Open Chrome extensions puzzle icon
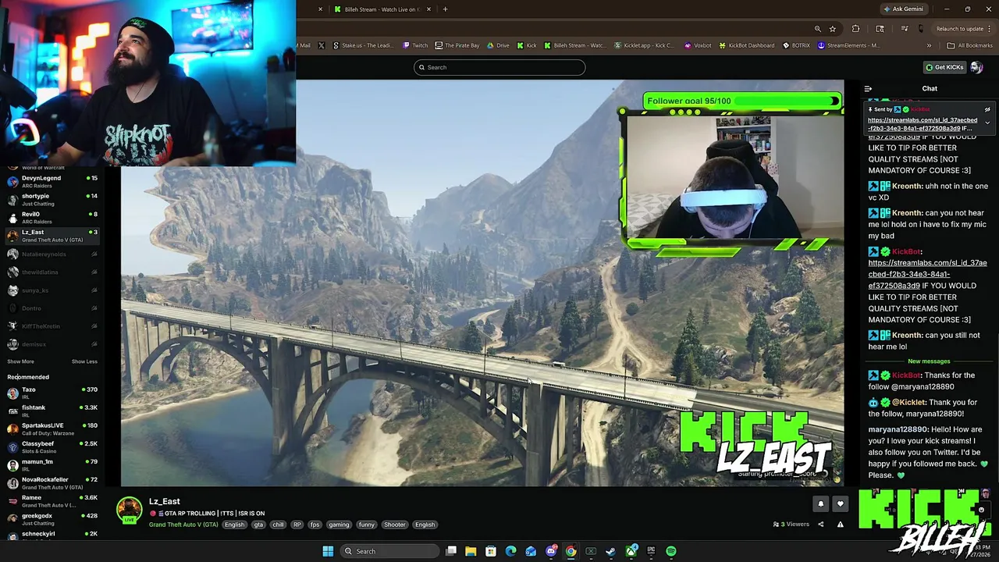Screen dimensions: 999x562 click(855, 29)
